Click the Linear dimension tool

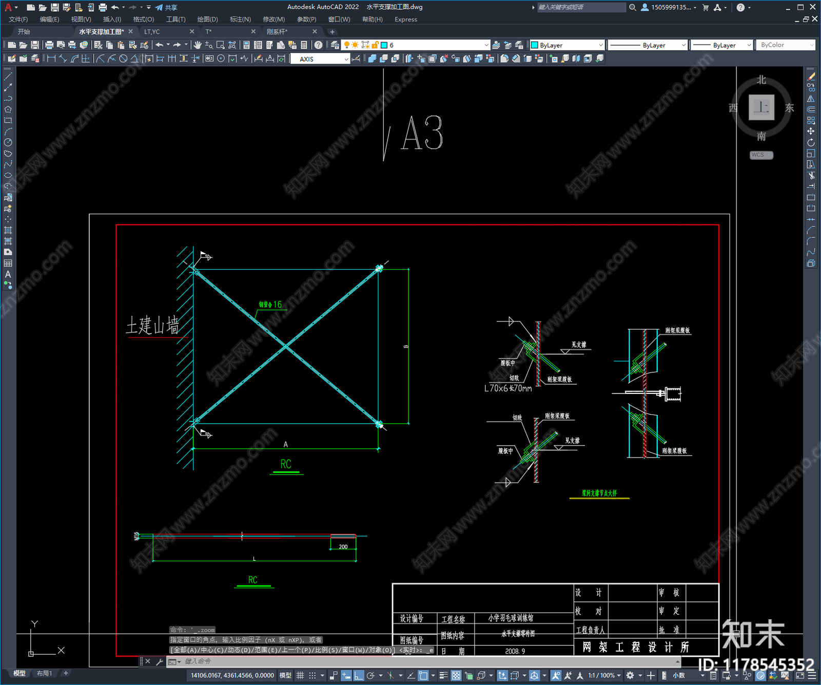(x=51, y=59)
